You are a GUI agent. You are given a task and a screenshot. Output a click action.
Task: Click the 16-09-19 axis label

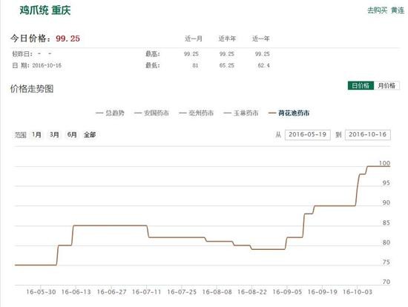click(x=322, y=292)
